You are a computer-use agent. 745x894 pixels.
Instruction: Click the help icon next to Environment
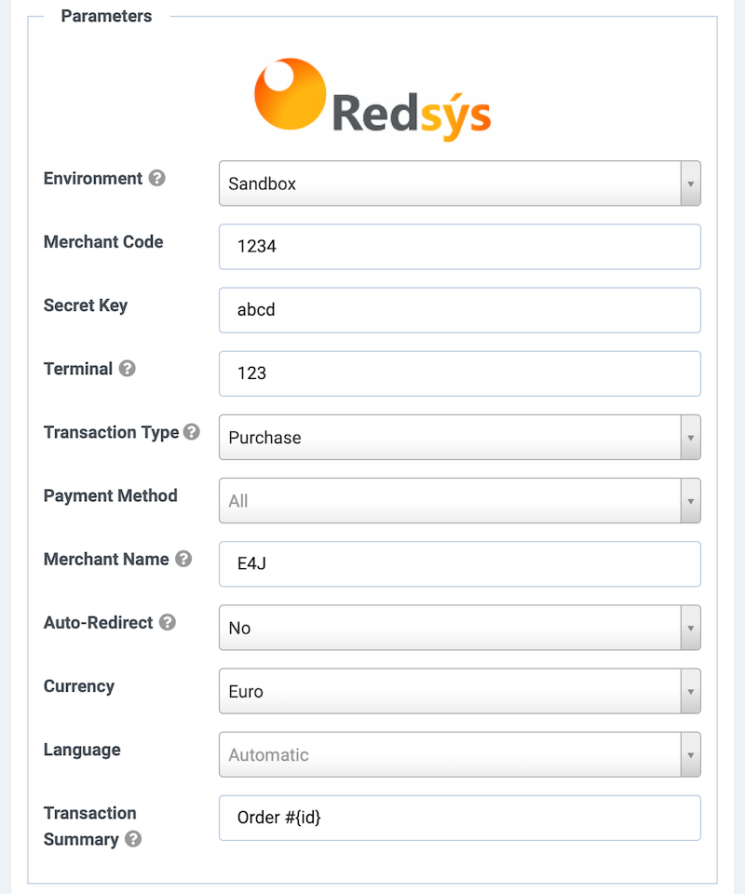(x=157, y=179)
